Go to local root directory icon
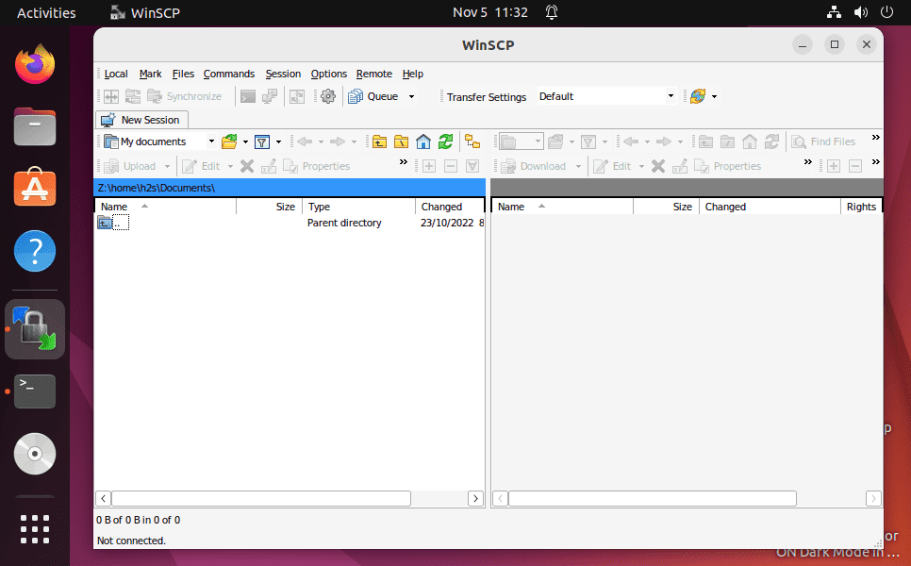911x566 pixels. [x=402, y=141]
